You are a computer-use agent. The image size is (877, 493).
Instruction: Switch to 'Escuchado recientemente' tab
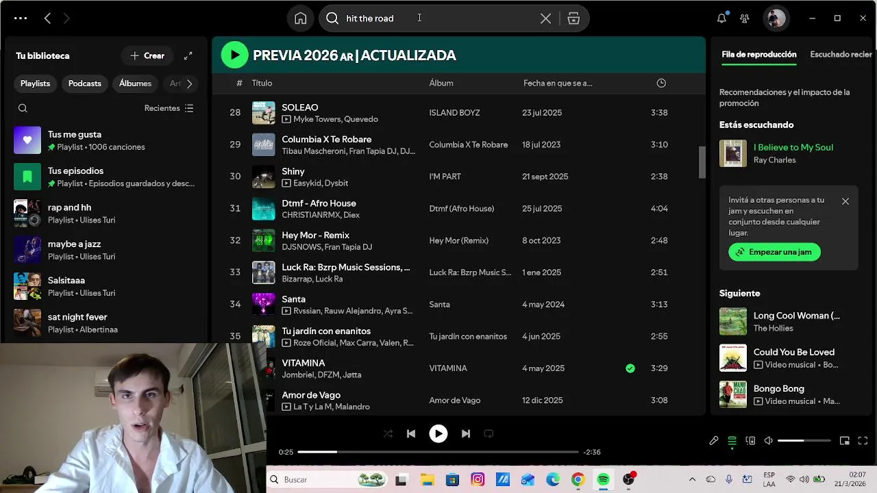click(841, 54)
